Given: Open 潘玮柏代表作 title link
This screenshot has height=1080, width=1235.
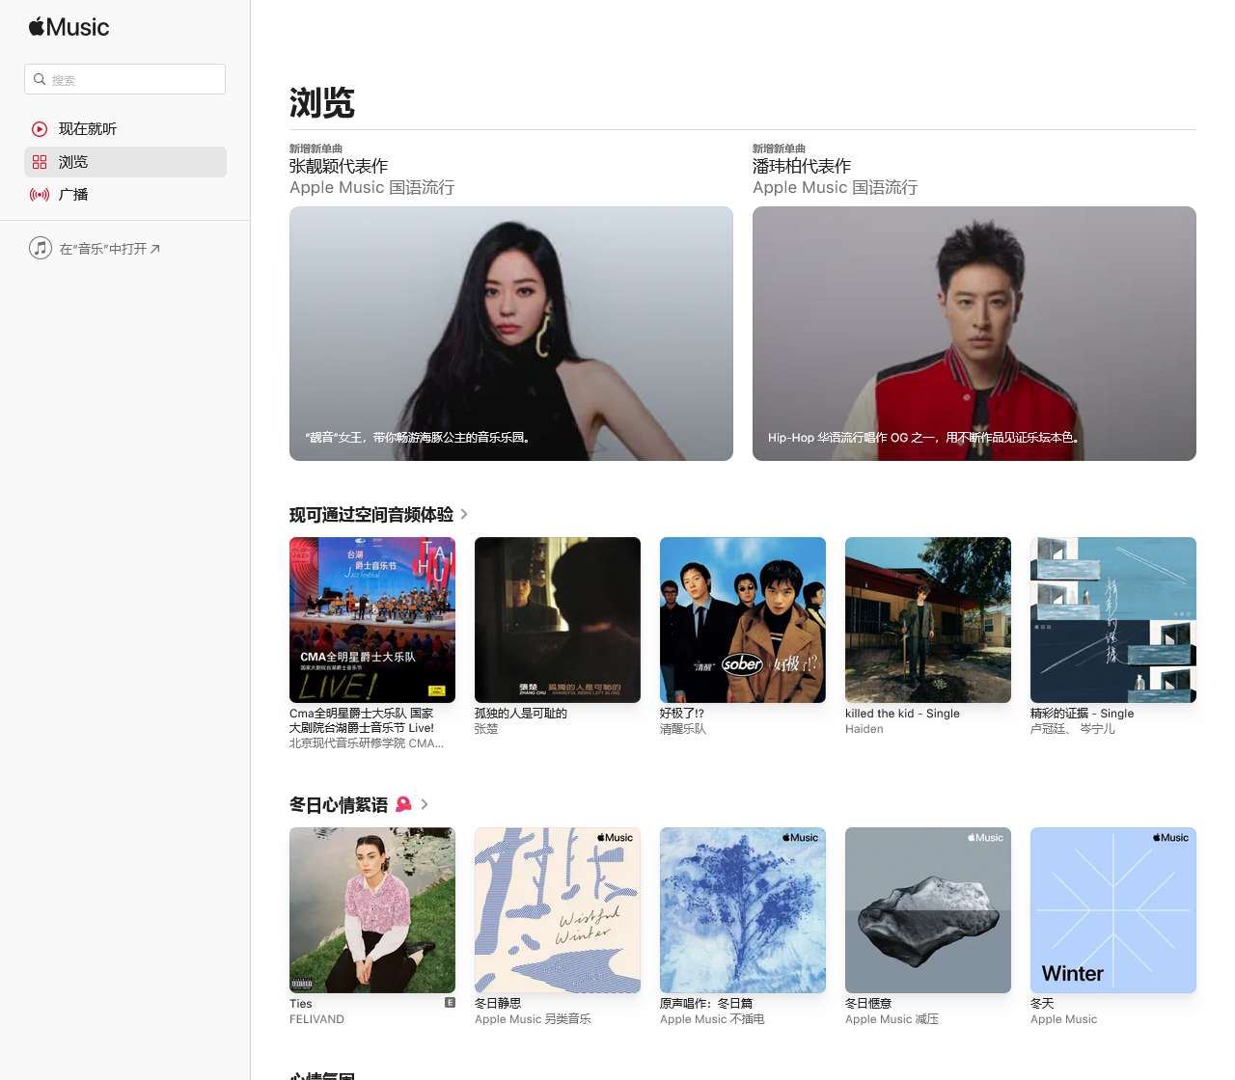Looking at the screenshot, I should coord(802,166).
